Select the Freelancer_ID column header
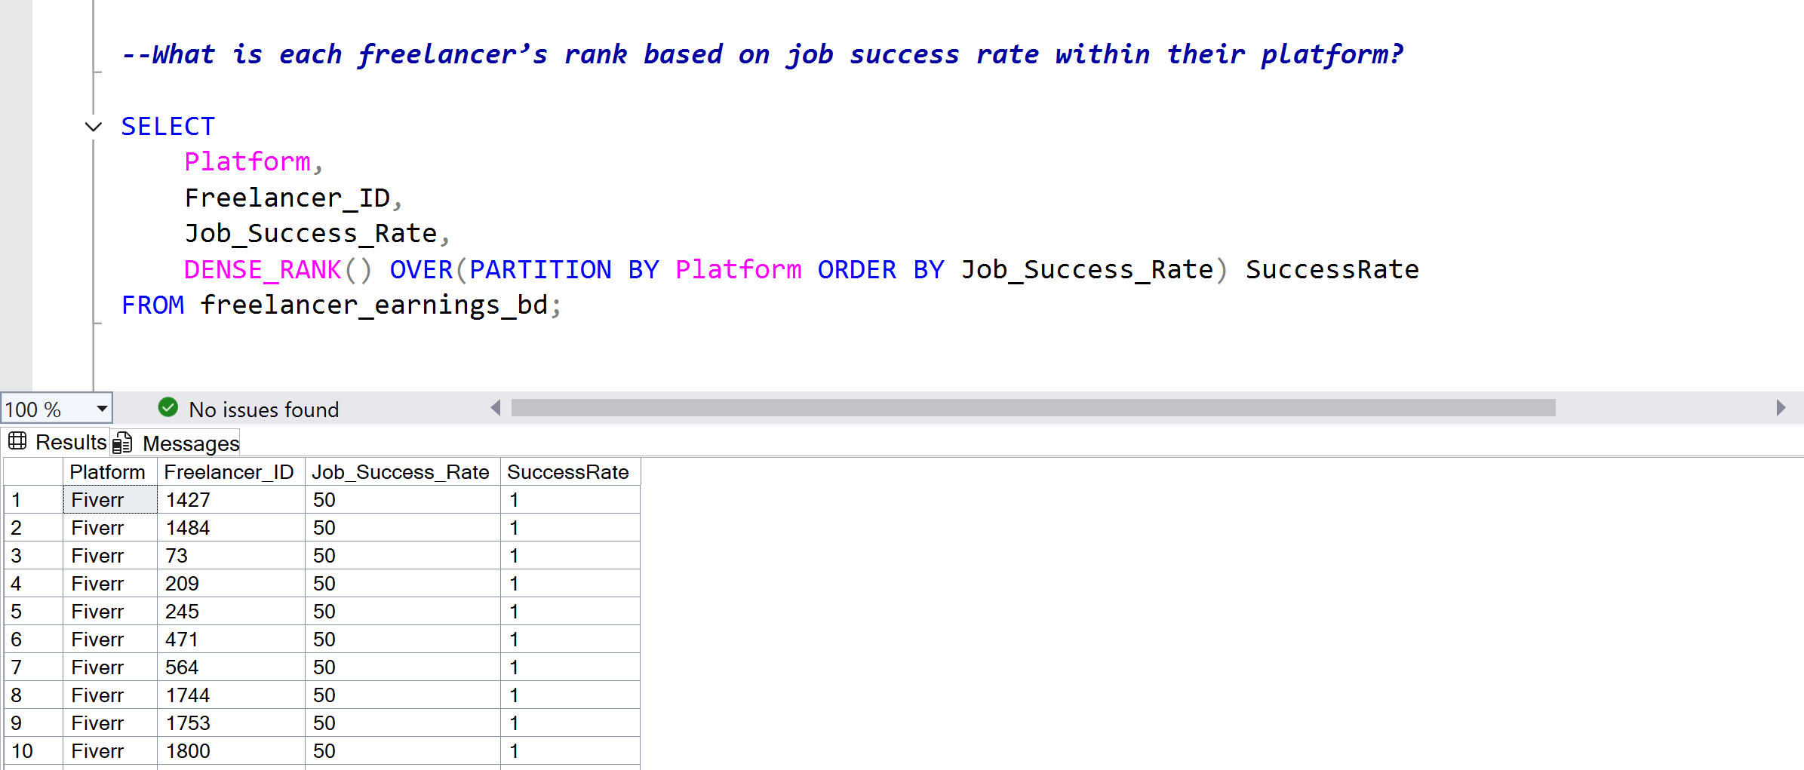This screenshot has width=1804, height=770. click(x=229, y=472)
